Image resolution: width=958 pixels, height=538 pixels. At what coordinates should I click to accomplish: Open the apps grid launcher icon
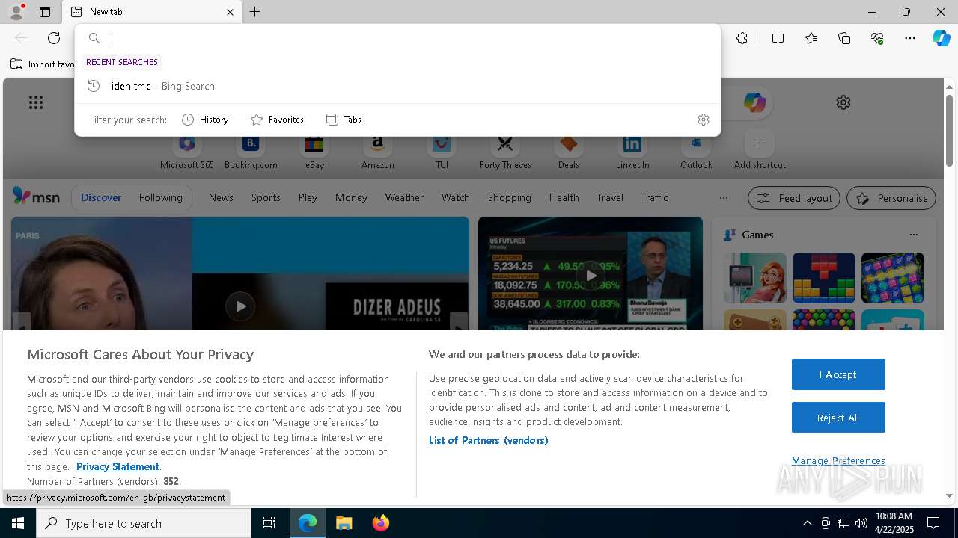[x=36, y=102]
